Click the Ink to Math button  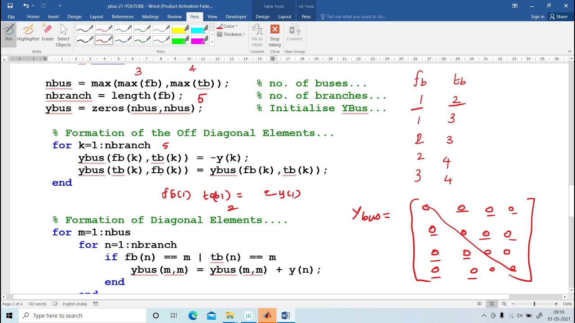coord(257,35)
